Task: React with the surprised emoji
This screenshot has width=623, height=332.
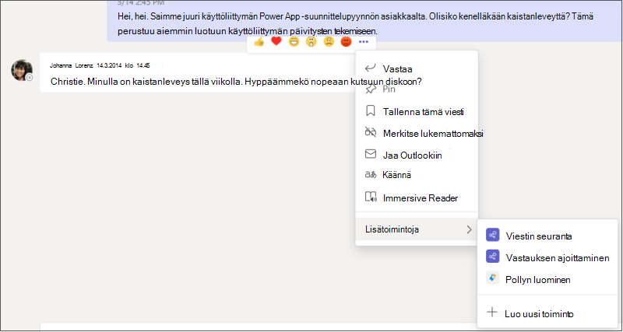Action: tap(311, 42)
